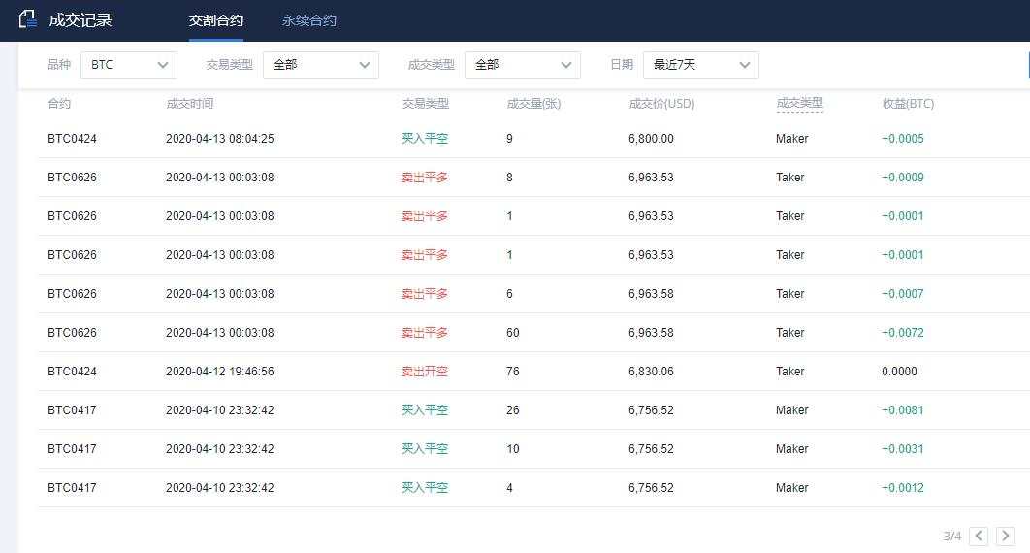Click the trade records document icon

(x=27, y=19)
